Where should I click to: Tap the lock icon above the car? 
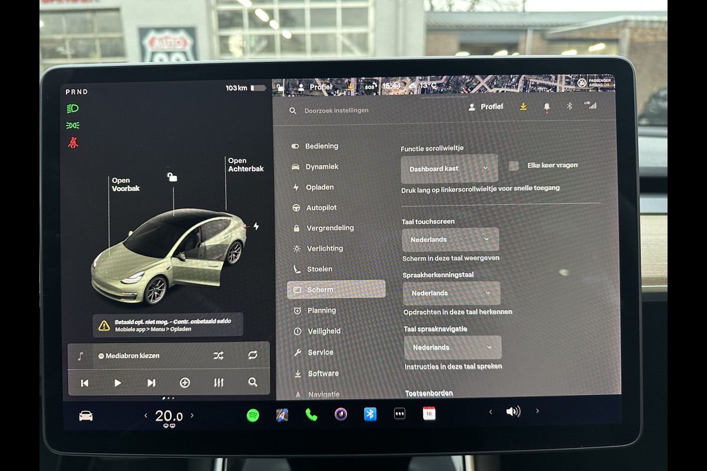[172, 177]
